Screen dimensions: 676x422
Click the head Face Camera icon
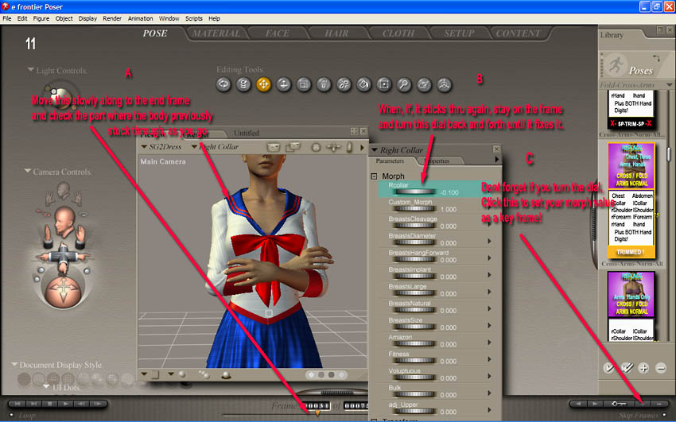coord(64,189)
